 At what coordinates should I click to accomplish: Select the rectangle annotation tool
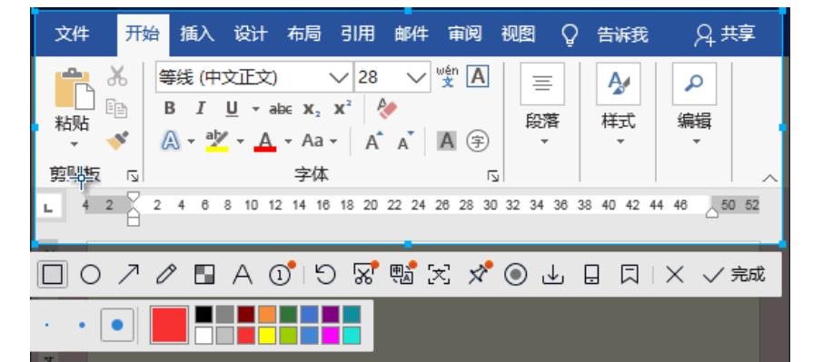53,275
